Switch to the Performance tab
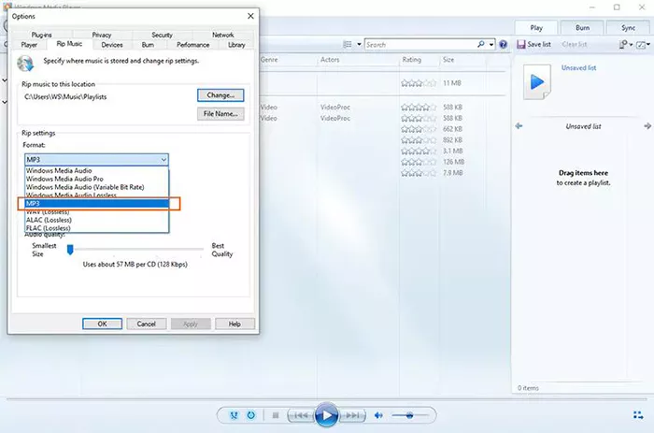Viewport: 654px width, 433px height. 192,45
